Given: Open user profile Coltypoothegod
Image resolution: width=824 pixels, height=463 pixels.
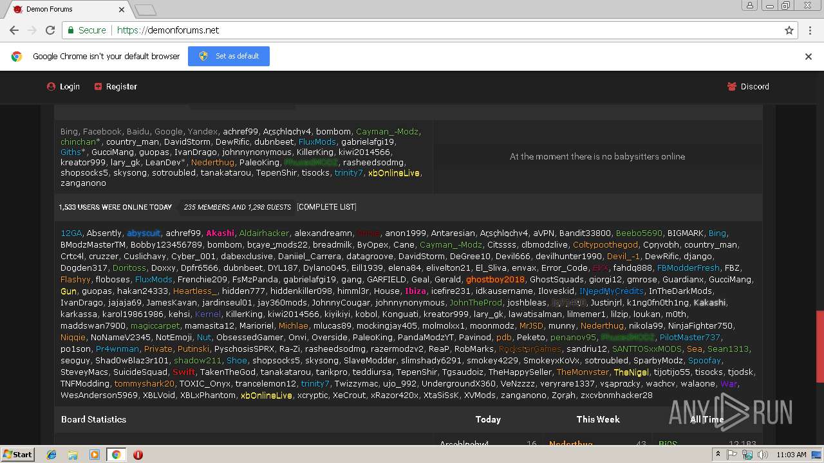Looking at the screenshot, I should pyautogui.click(x=605, y=245).
